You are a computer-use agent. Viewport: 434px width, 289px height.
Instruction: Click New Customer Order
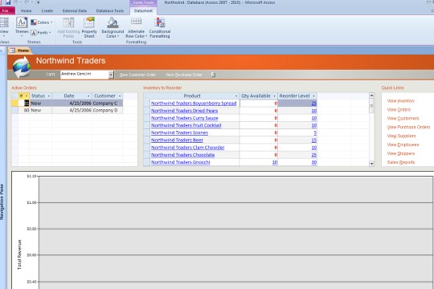(x=138, y=75)
